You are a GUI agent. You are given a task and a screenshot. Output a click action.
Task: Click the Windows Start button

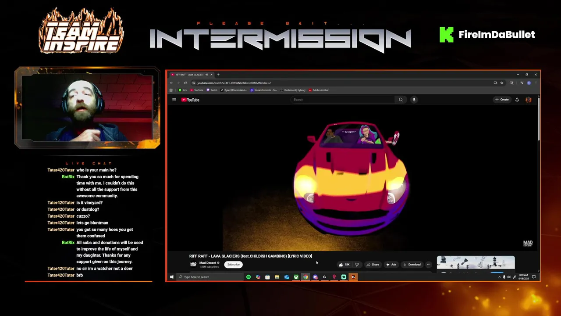(x=171, y=277)
